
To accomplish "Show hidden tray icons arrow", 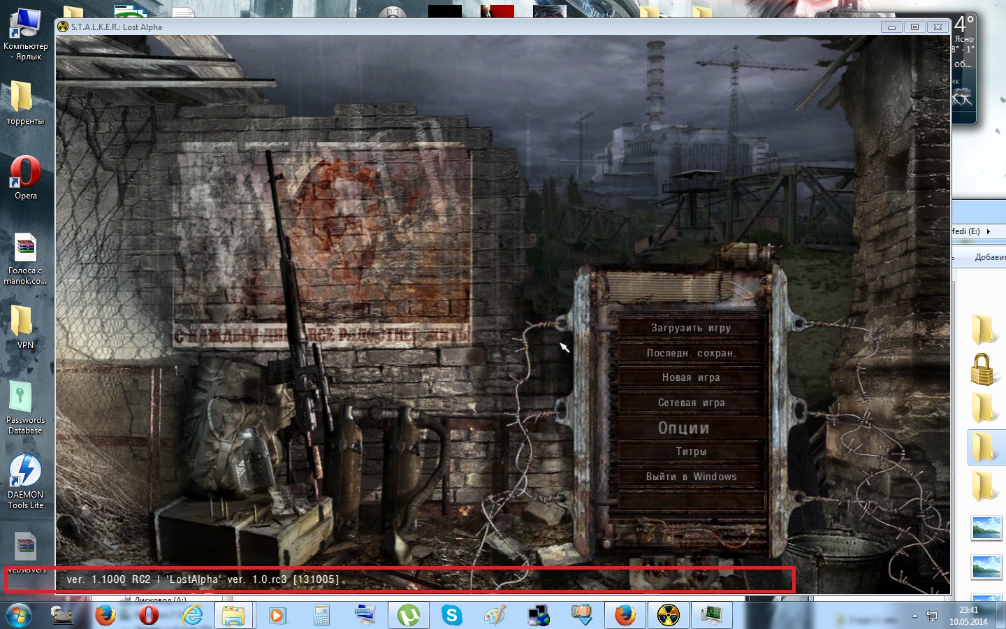I will pos(914,616).
